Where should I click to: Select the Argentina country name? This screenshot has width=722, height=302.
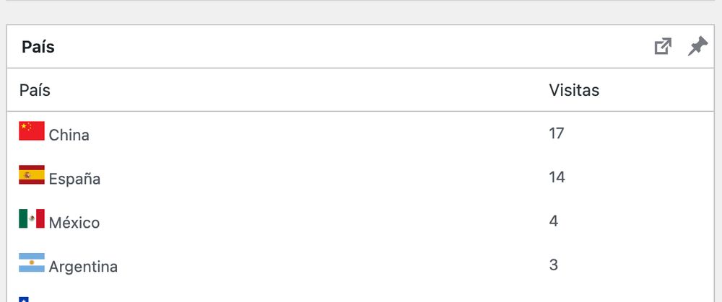point(83,266)
